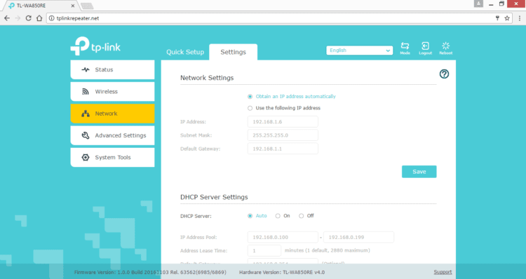526x279 pixels.
Task: Set DHCP Server to On
Action: (x=278, y=216)
